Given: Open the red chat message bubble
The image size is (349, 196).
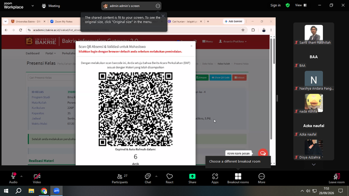Looking at the screenshot, I should coord(263,154).
